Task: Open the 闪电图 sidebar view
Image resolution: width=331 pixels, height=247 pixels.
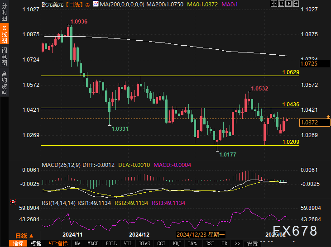Action: click(x=4, y=56)
